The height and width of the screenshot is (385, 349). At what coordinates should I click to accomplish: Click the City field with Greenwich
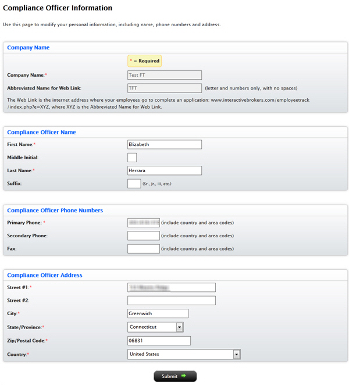click(158, 313)
